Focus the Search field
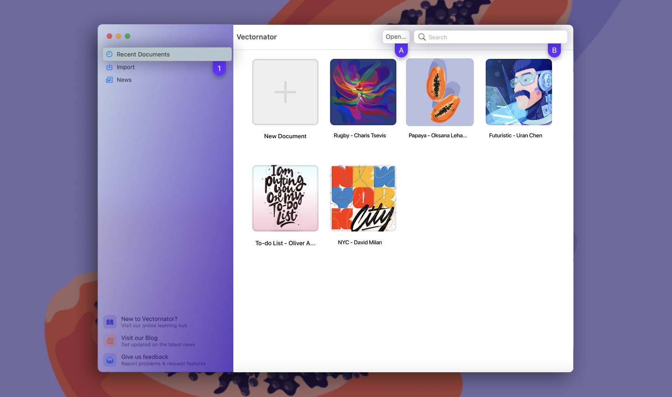Viewport: 672px width, 397px height. point(491,37)
